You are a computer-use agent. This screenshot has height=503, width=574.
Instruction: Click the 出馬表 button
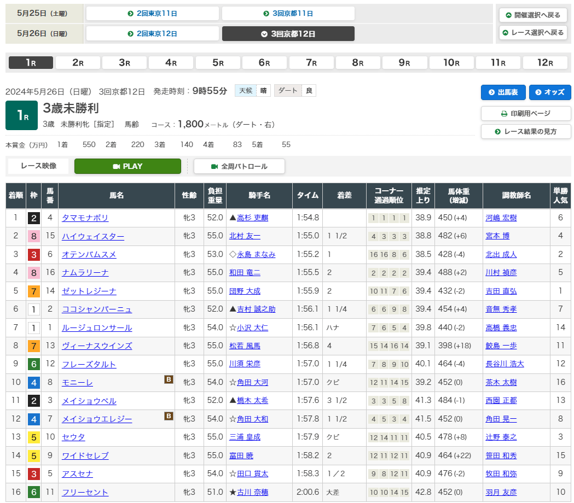503,92
